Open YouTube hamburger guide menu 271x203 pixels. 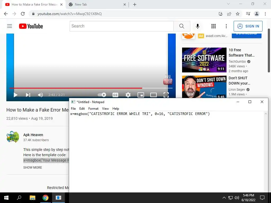click(x=10, y=26)
